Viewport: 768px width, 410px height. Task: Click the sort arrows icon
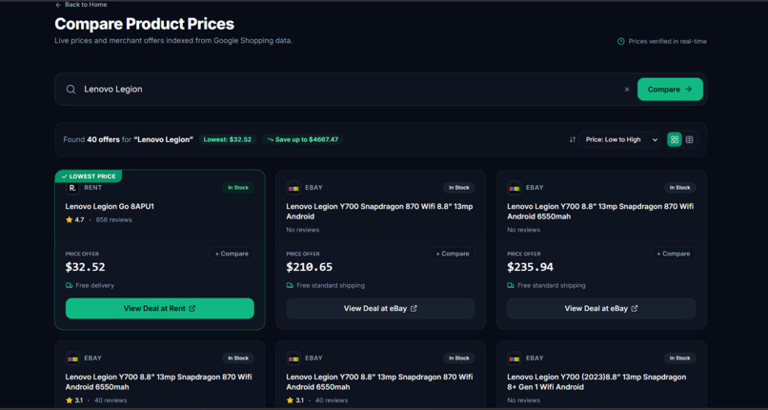572,139
